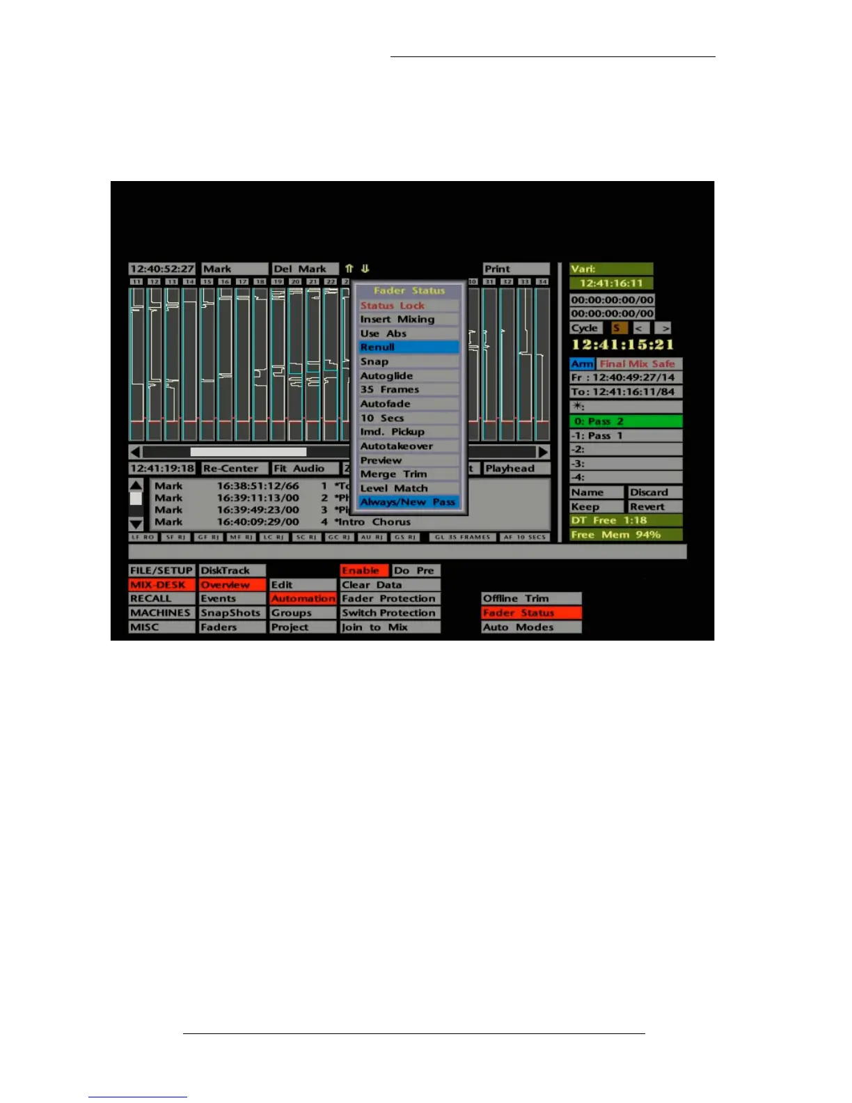Screen dimensions: 852x1103
Task: Select track number 22 label
Action: tap(331, 281)
